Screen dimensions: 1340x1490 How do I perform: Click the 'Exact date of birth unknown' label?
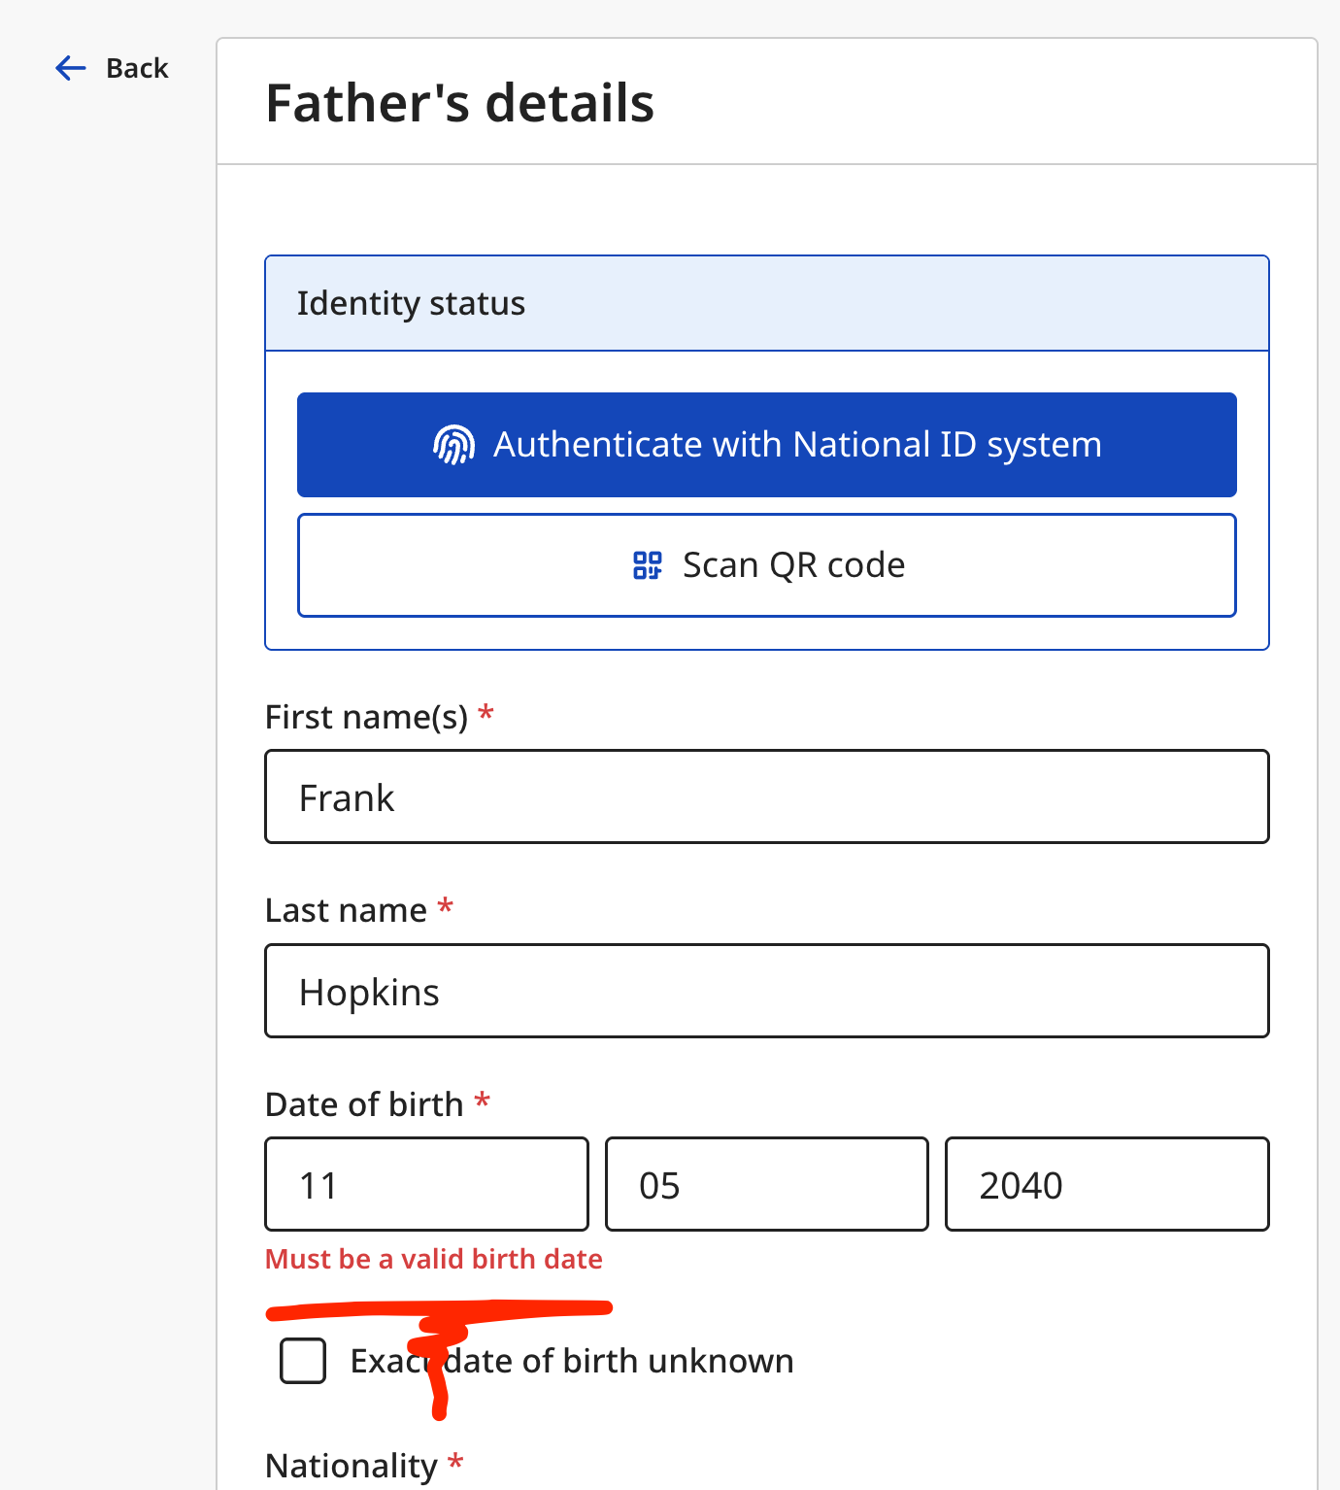coord(572,1361)
